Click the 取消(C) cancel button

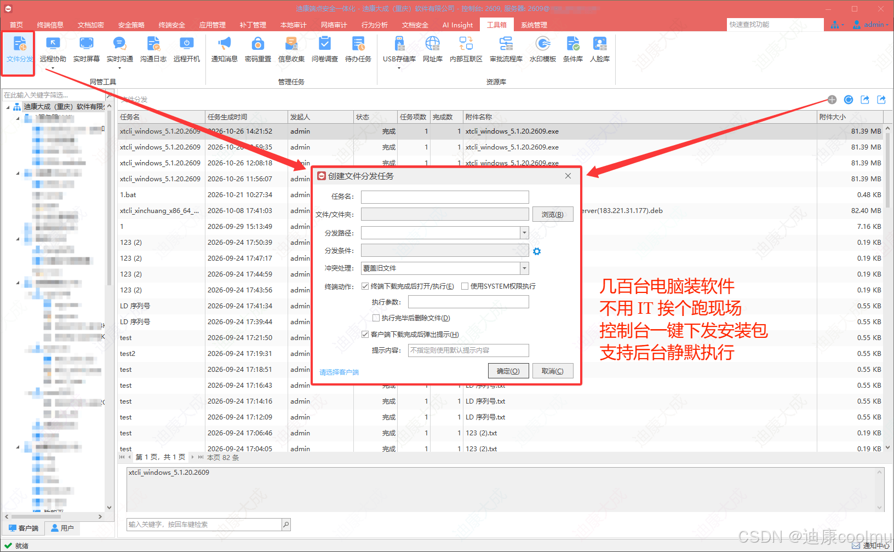[553, 371]
